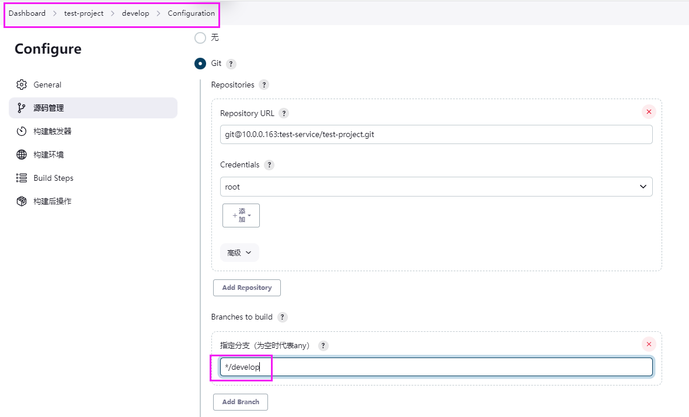Click the Add Branch button
Viewport: 689px width, 417px height.
click(241, 402)
